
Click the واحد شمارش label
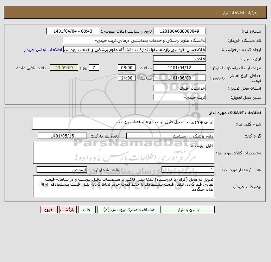[106, 170]
